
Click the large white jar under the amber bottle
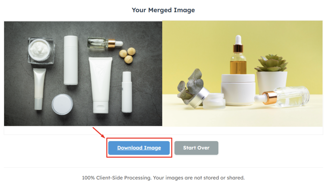tap(238, 89)
